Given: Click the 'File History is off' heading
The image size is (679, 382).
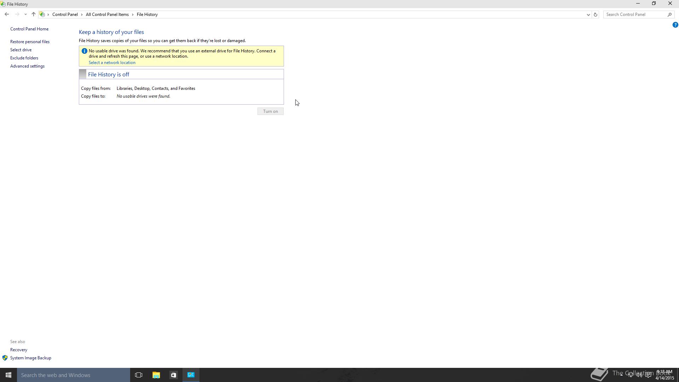Looking at the screenshot, I should [x=109, y=75].
